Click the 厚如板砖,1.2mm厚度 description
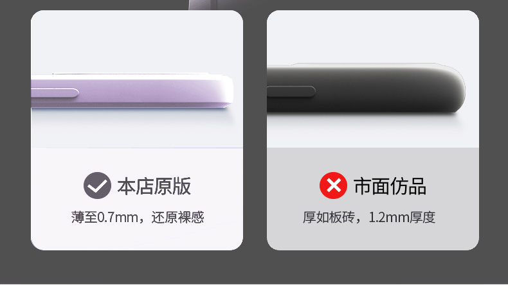The image size is (508, 285). (369, 217)
